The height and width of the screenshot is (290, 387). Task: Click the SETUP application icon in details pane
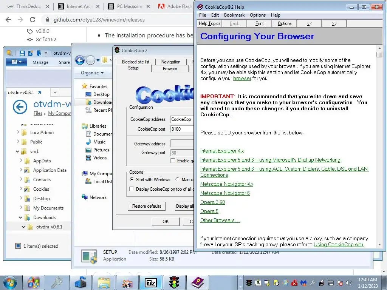click(89, 257)
